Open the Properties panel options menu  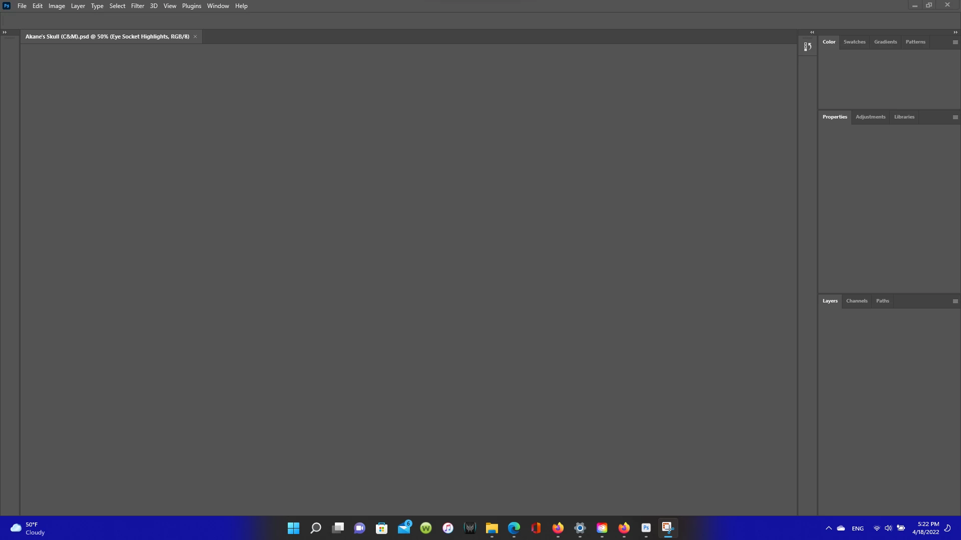pos(955,117)
